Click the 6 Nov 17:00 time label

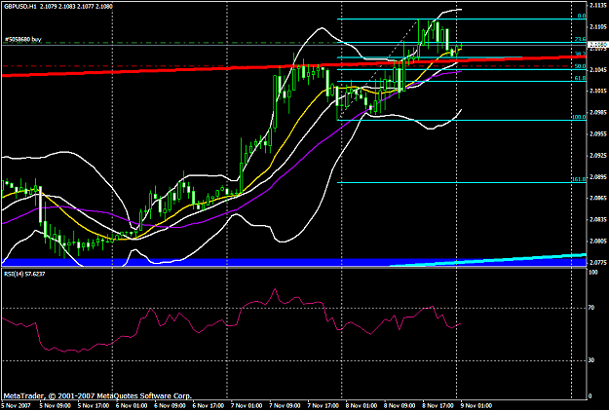pos(209,406)
